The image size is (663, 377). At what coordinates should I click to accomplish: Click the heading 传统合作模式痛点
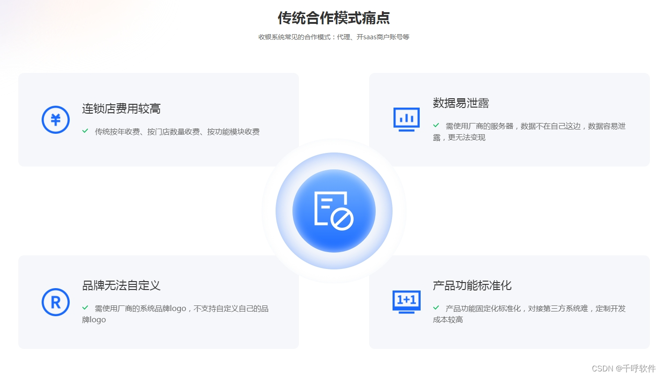click(334, 18)
